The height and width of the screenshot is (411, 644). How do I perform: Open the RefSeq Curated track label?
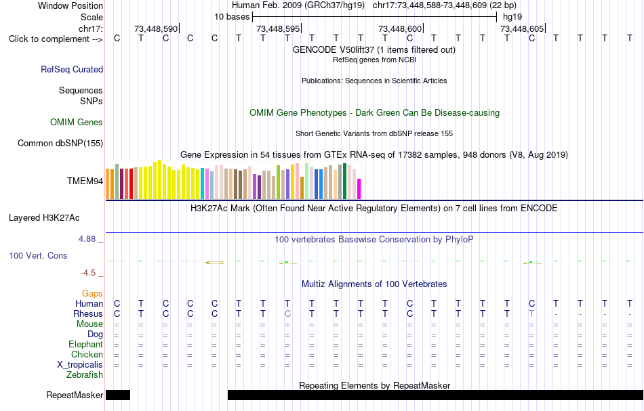pos(72,69)
